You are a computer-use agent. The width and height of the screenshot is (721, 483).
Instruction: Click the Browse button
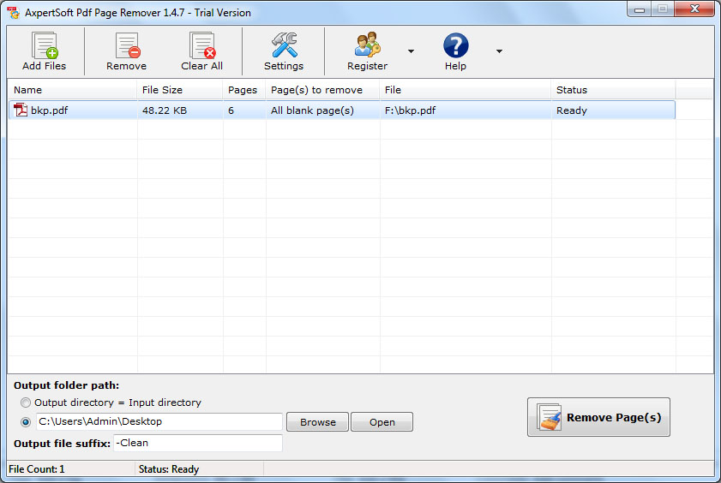pos(318,422)
